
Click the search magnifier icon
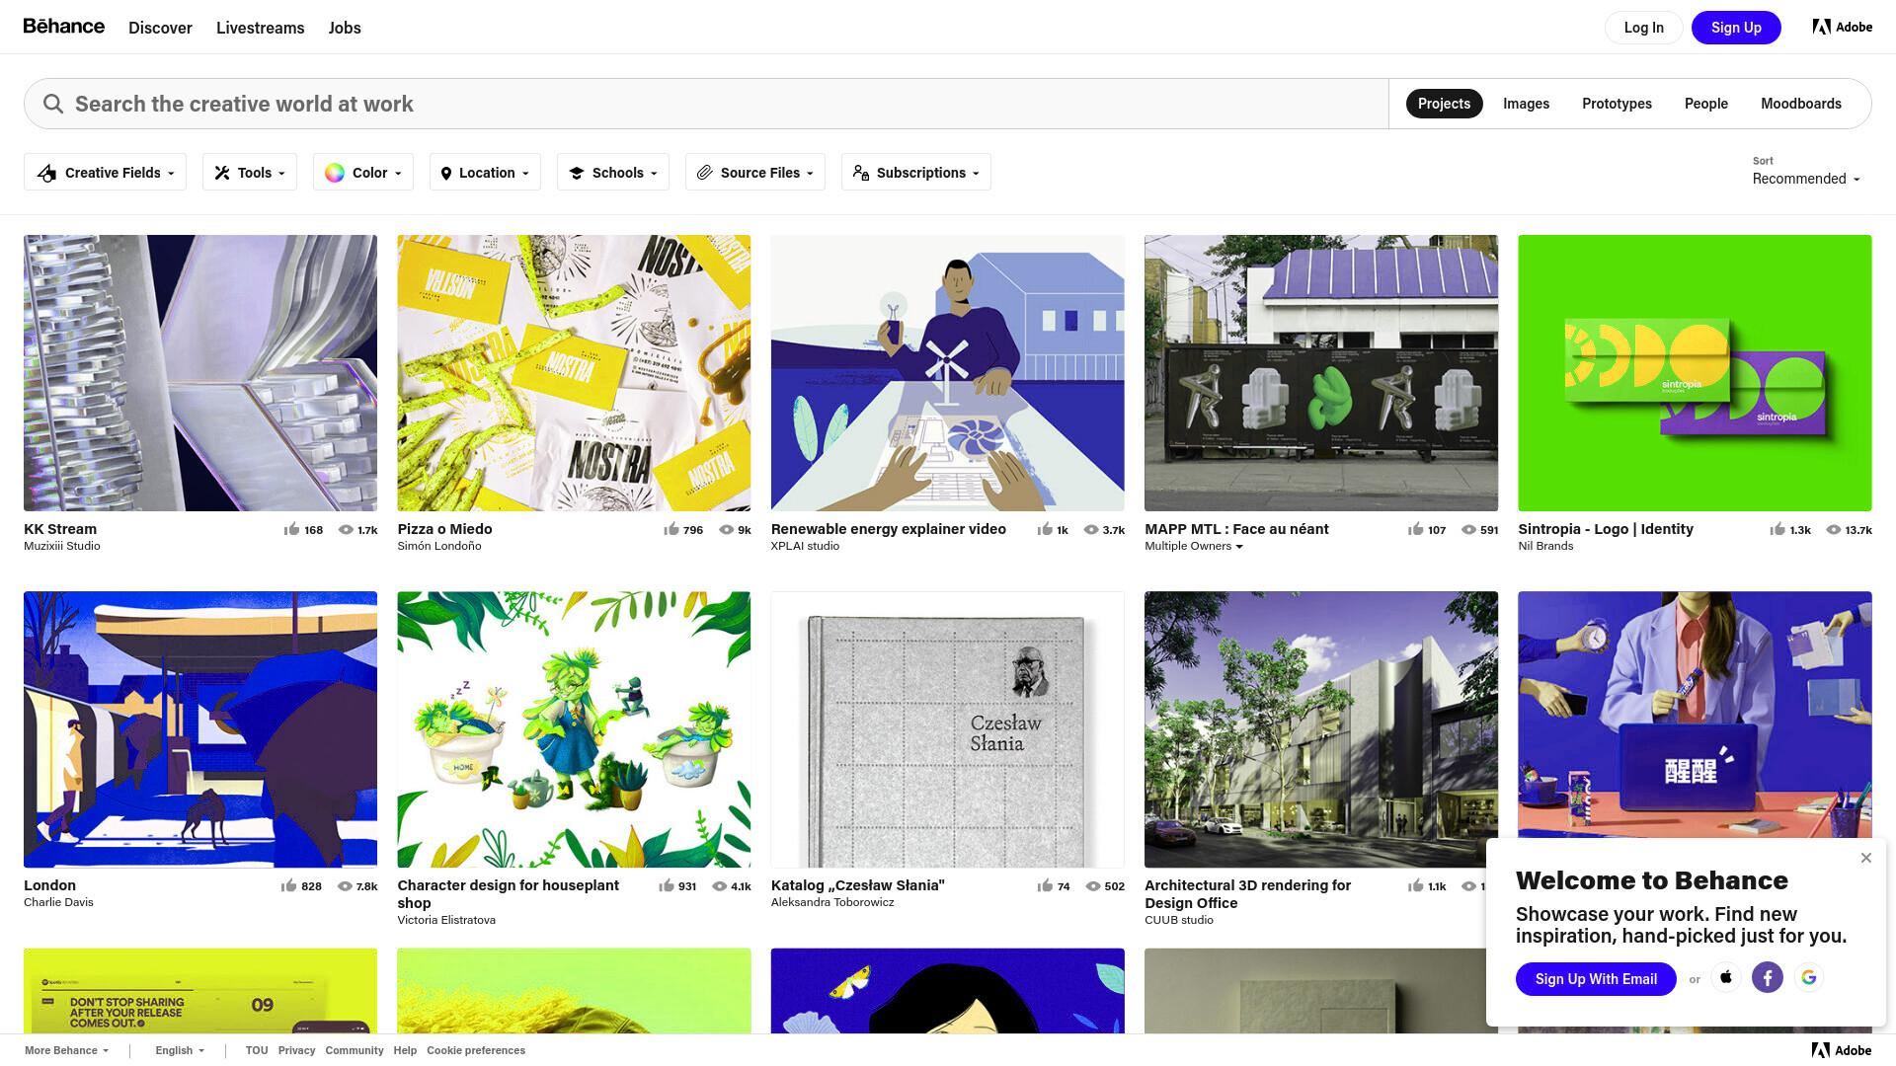tap(53, 104)
